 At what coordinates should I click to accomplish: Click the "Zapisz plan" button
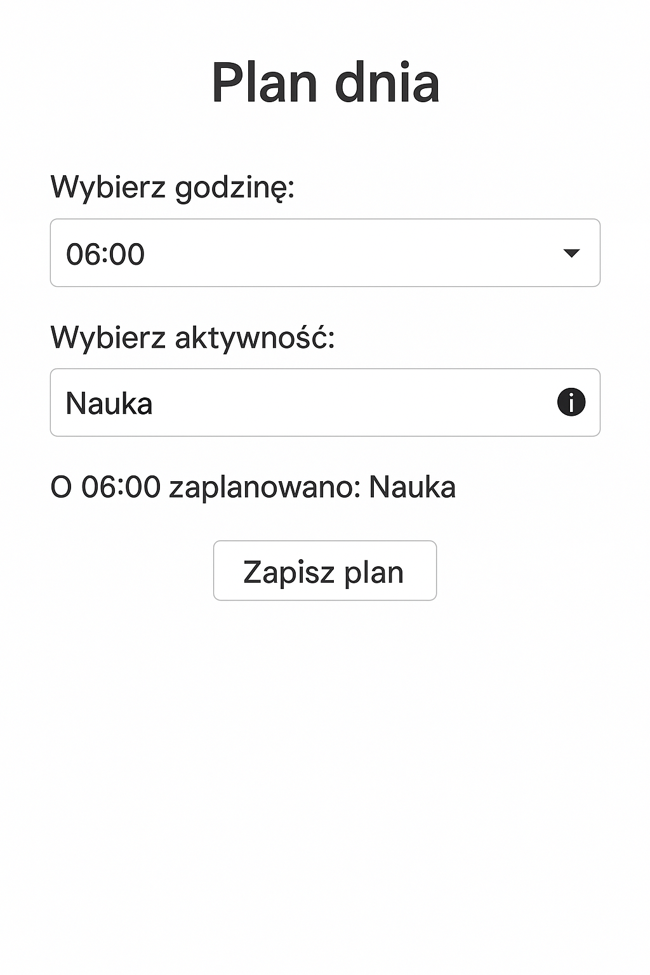coord(324,571)
